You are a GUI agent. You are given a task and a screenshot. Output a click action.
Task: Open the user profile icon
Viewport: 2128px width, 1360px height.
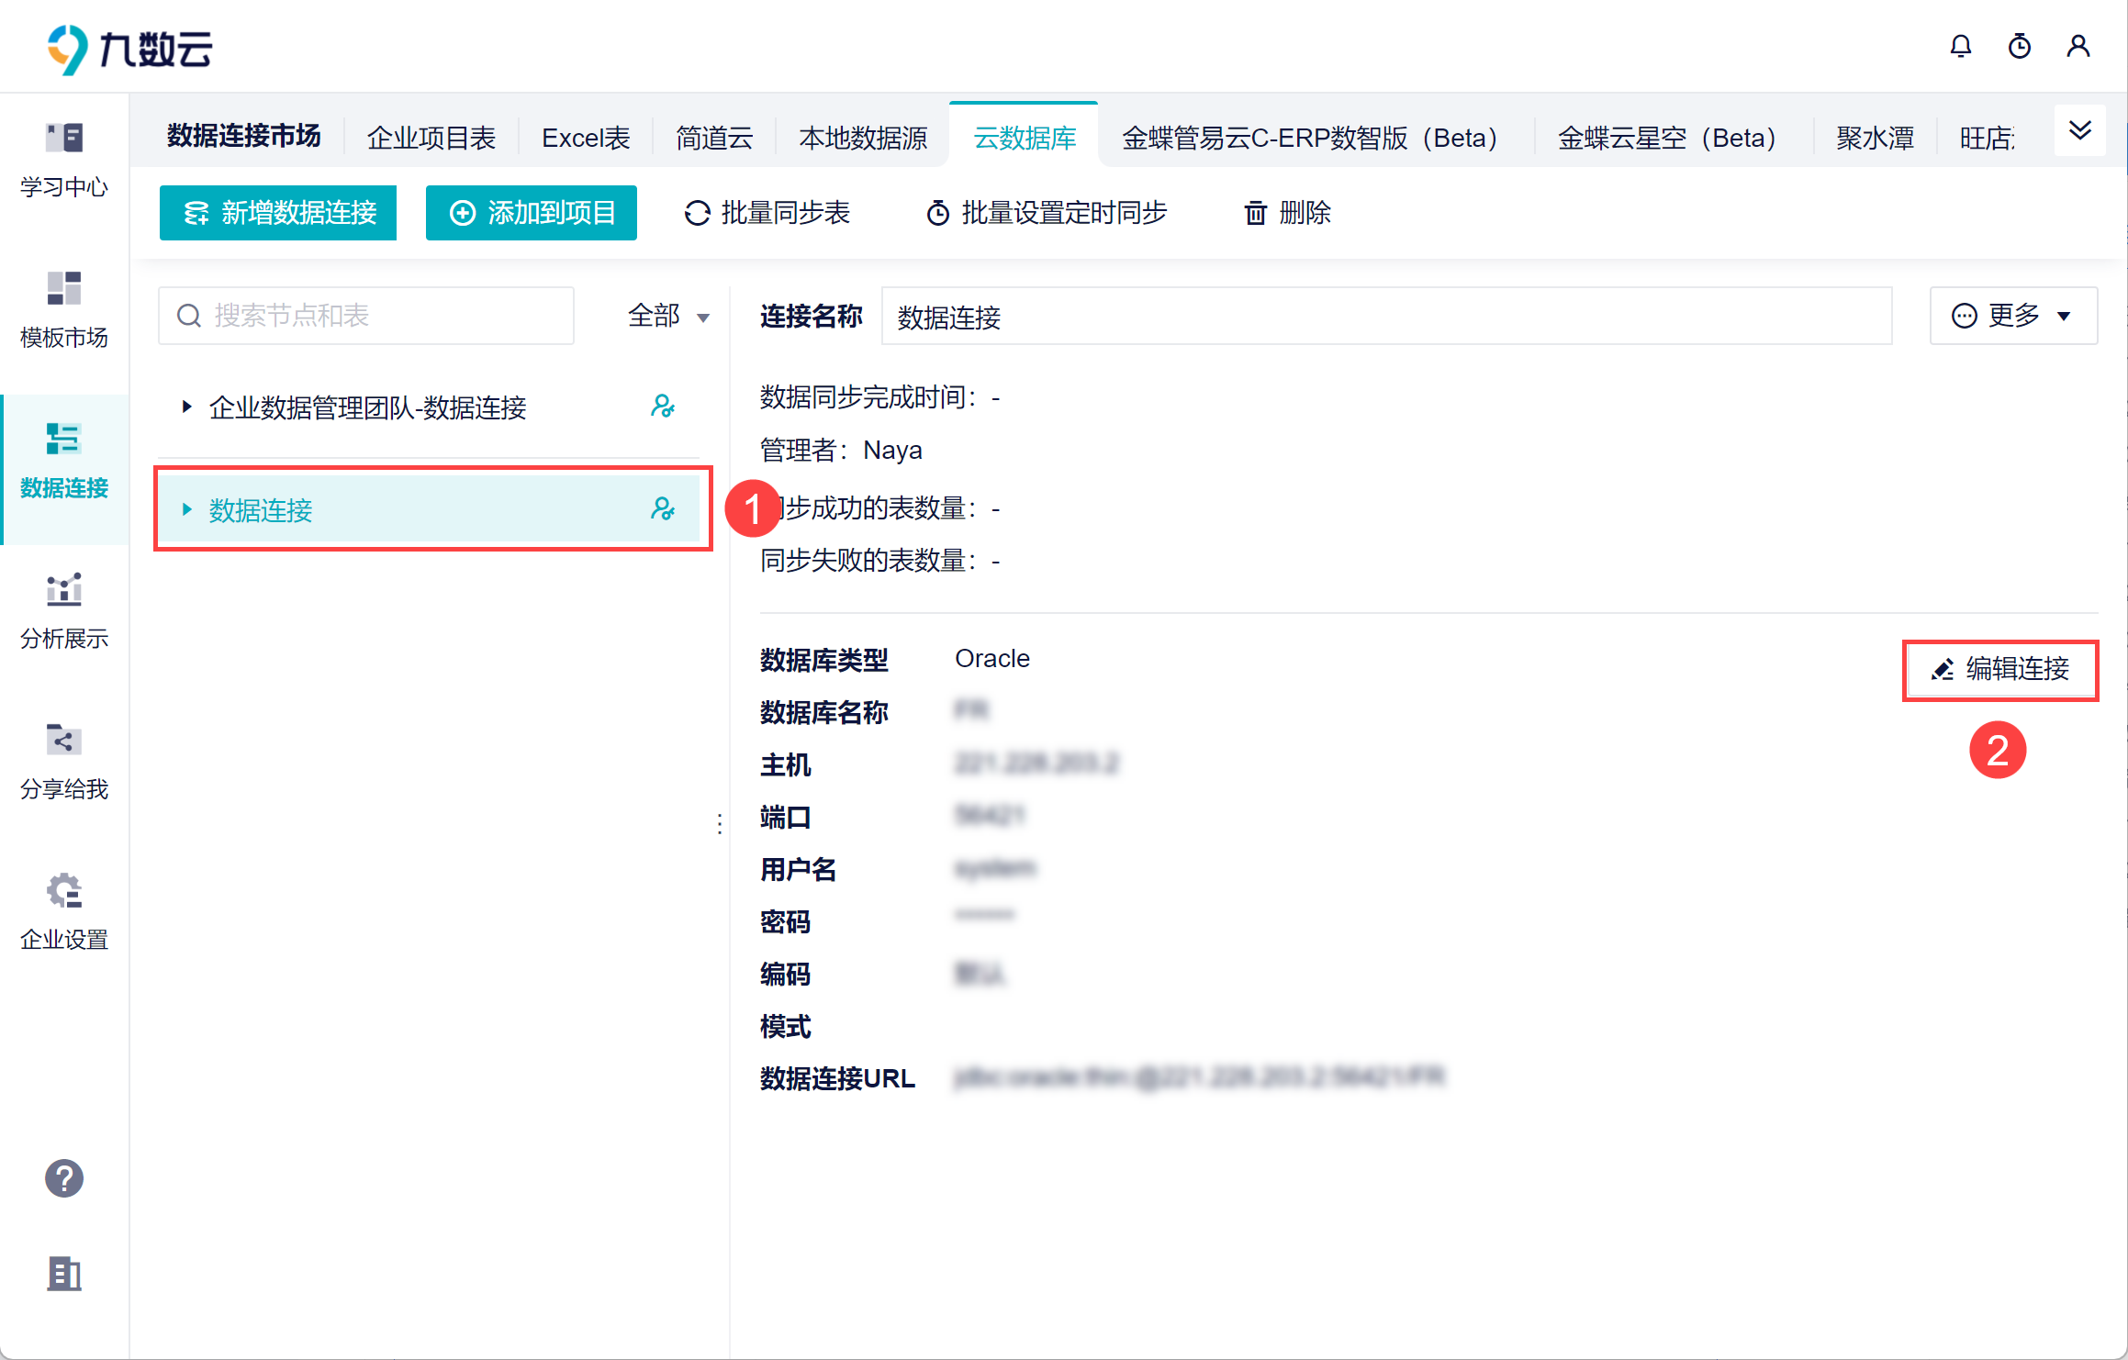pyautogui.click(x=2078, y=47)
